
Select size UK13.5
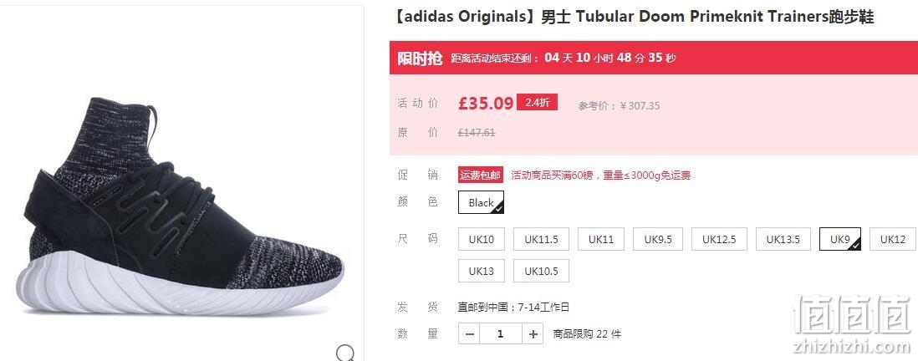pyautogui.click(x=783, y=239)
